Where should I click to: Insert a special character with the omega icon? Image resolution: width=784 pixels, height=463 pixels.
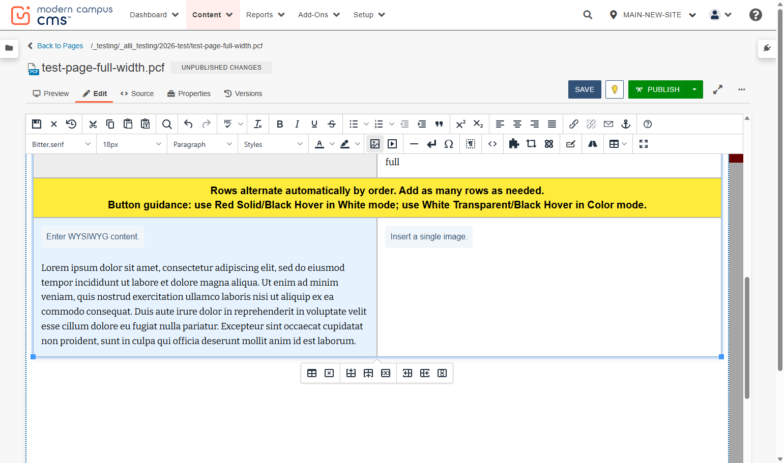click(x=449, y=144)
